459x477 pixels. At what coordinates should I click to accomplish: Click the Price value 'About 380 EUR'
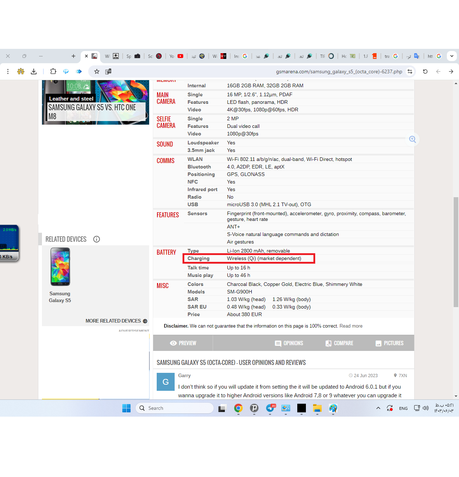[x=245, y=314]
